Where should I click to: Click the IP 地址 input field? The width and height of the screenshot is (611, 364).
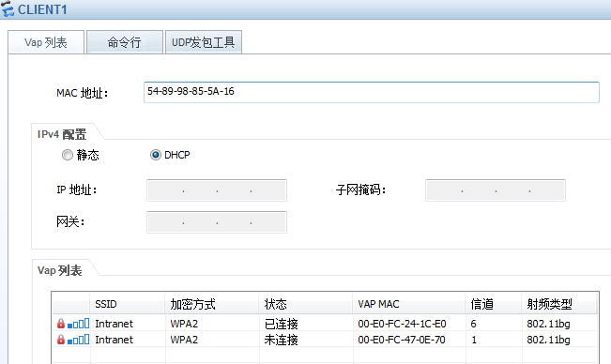coord(217,190)
